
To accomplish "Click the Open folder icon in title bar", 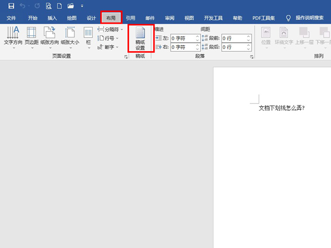I will tap(71, 6).
